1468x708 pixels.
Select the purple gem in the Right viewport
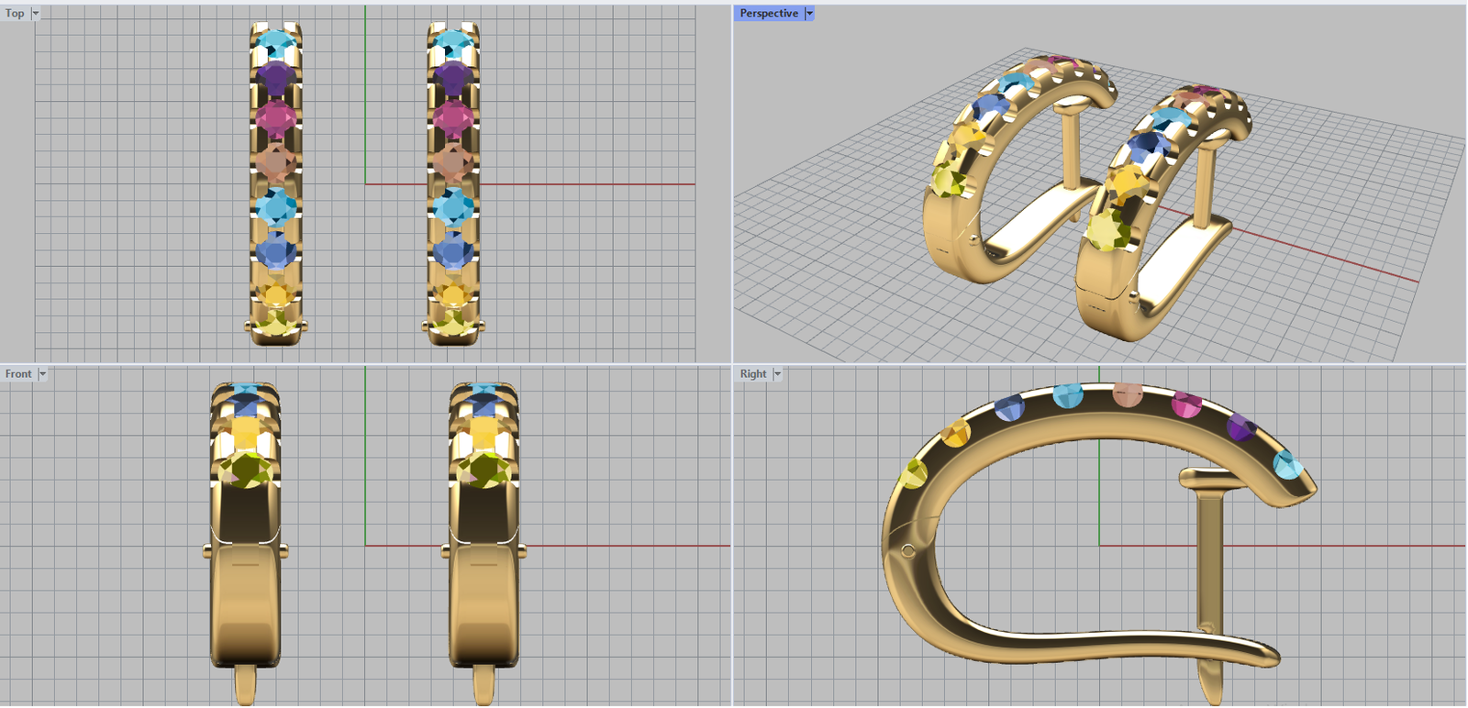pos(1240,427)
